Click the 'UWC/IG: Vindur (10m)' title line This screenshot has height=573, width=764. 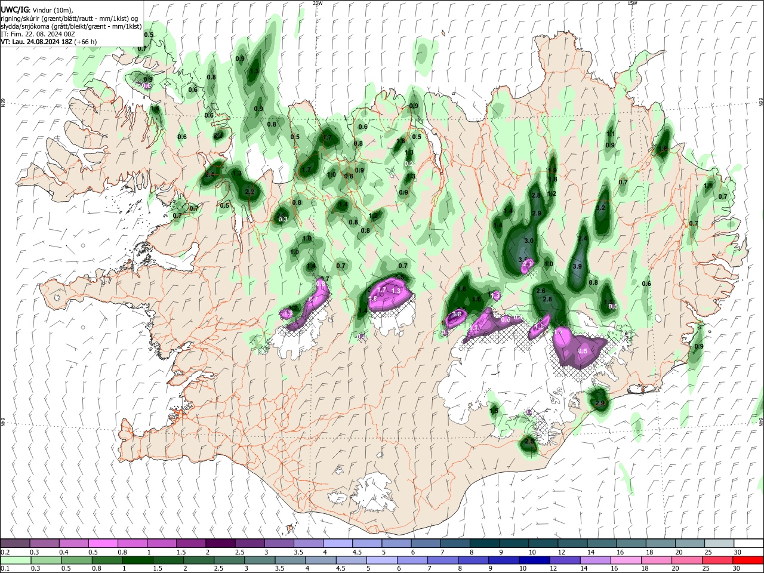(x=37, y=10)
